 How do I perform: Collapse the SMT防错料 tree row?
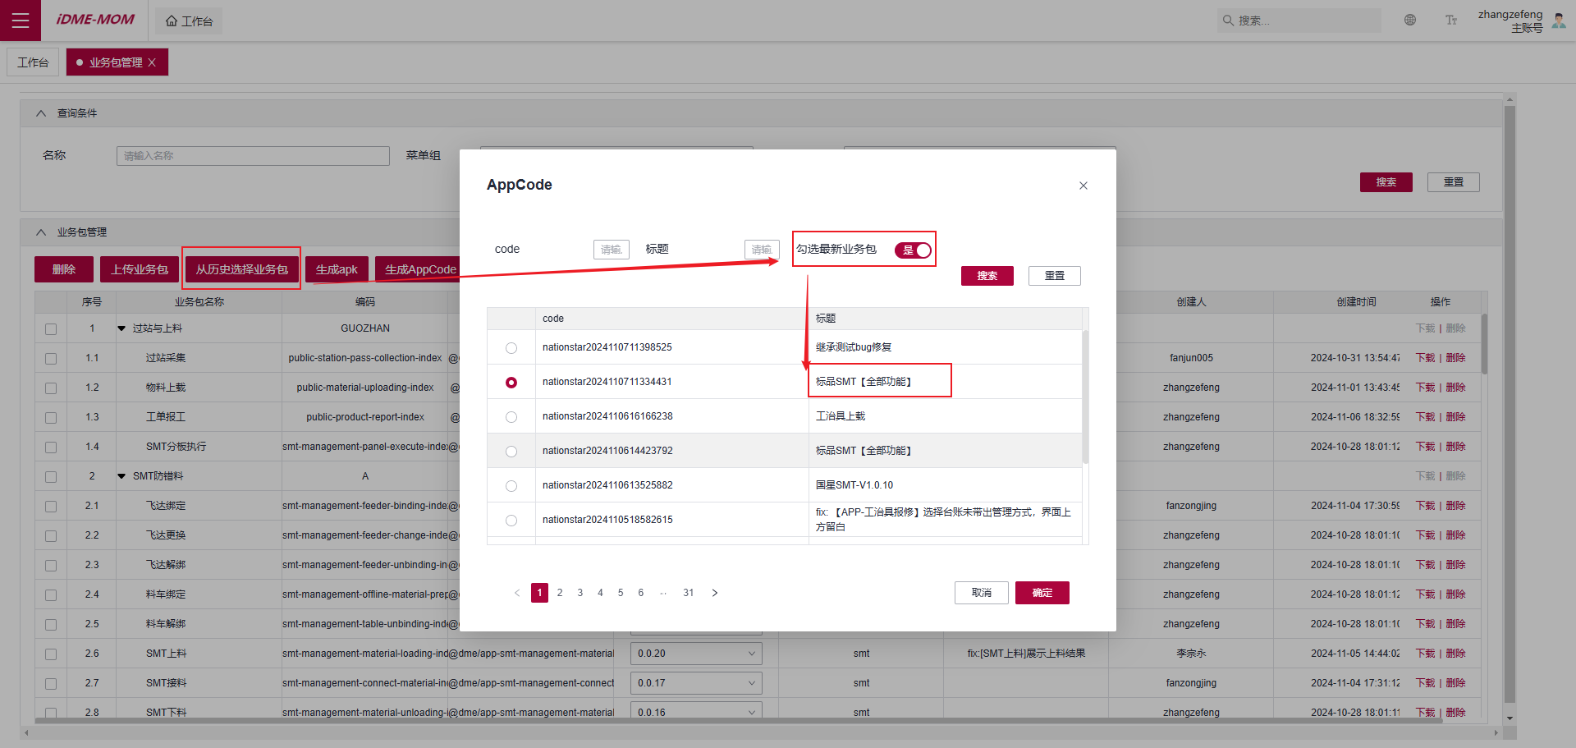tap(121, 476)
